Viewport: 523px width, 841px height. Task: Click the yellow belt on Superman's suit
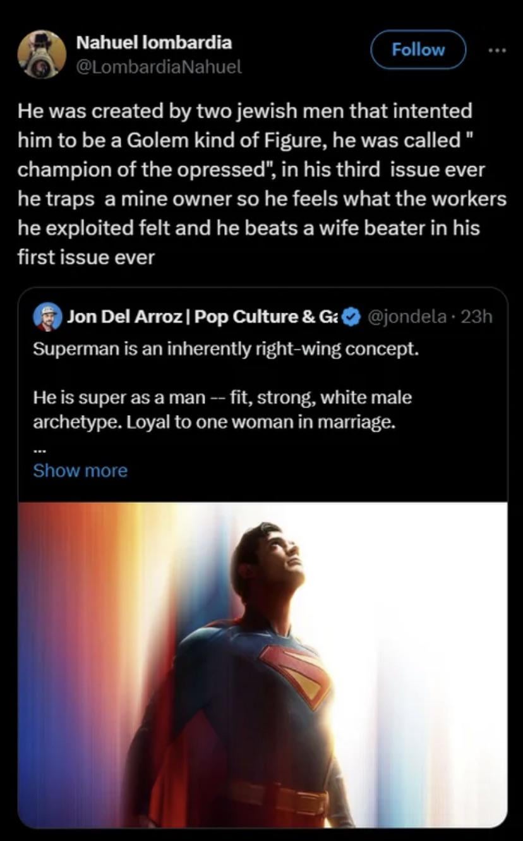click(x=278, y=797)
